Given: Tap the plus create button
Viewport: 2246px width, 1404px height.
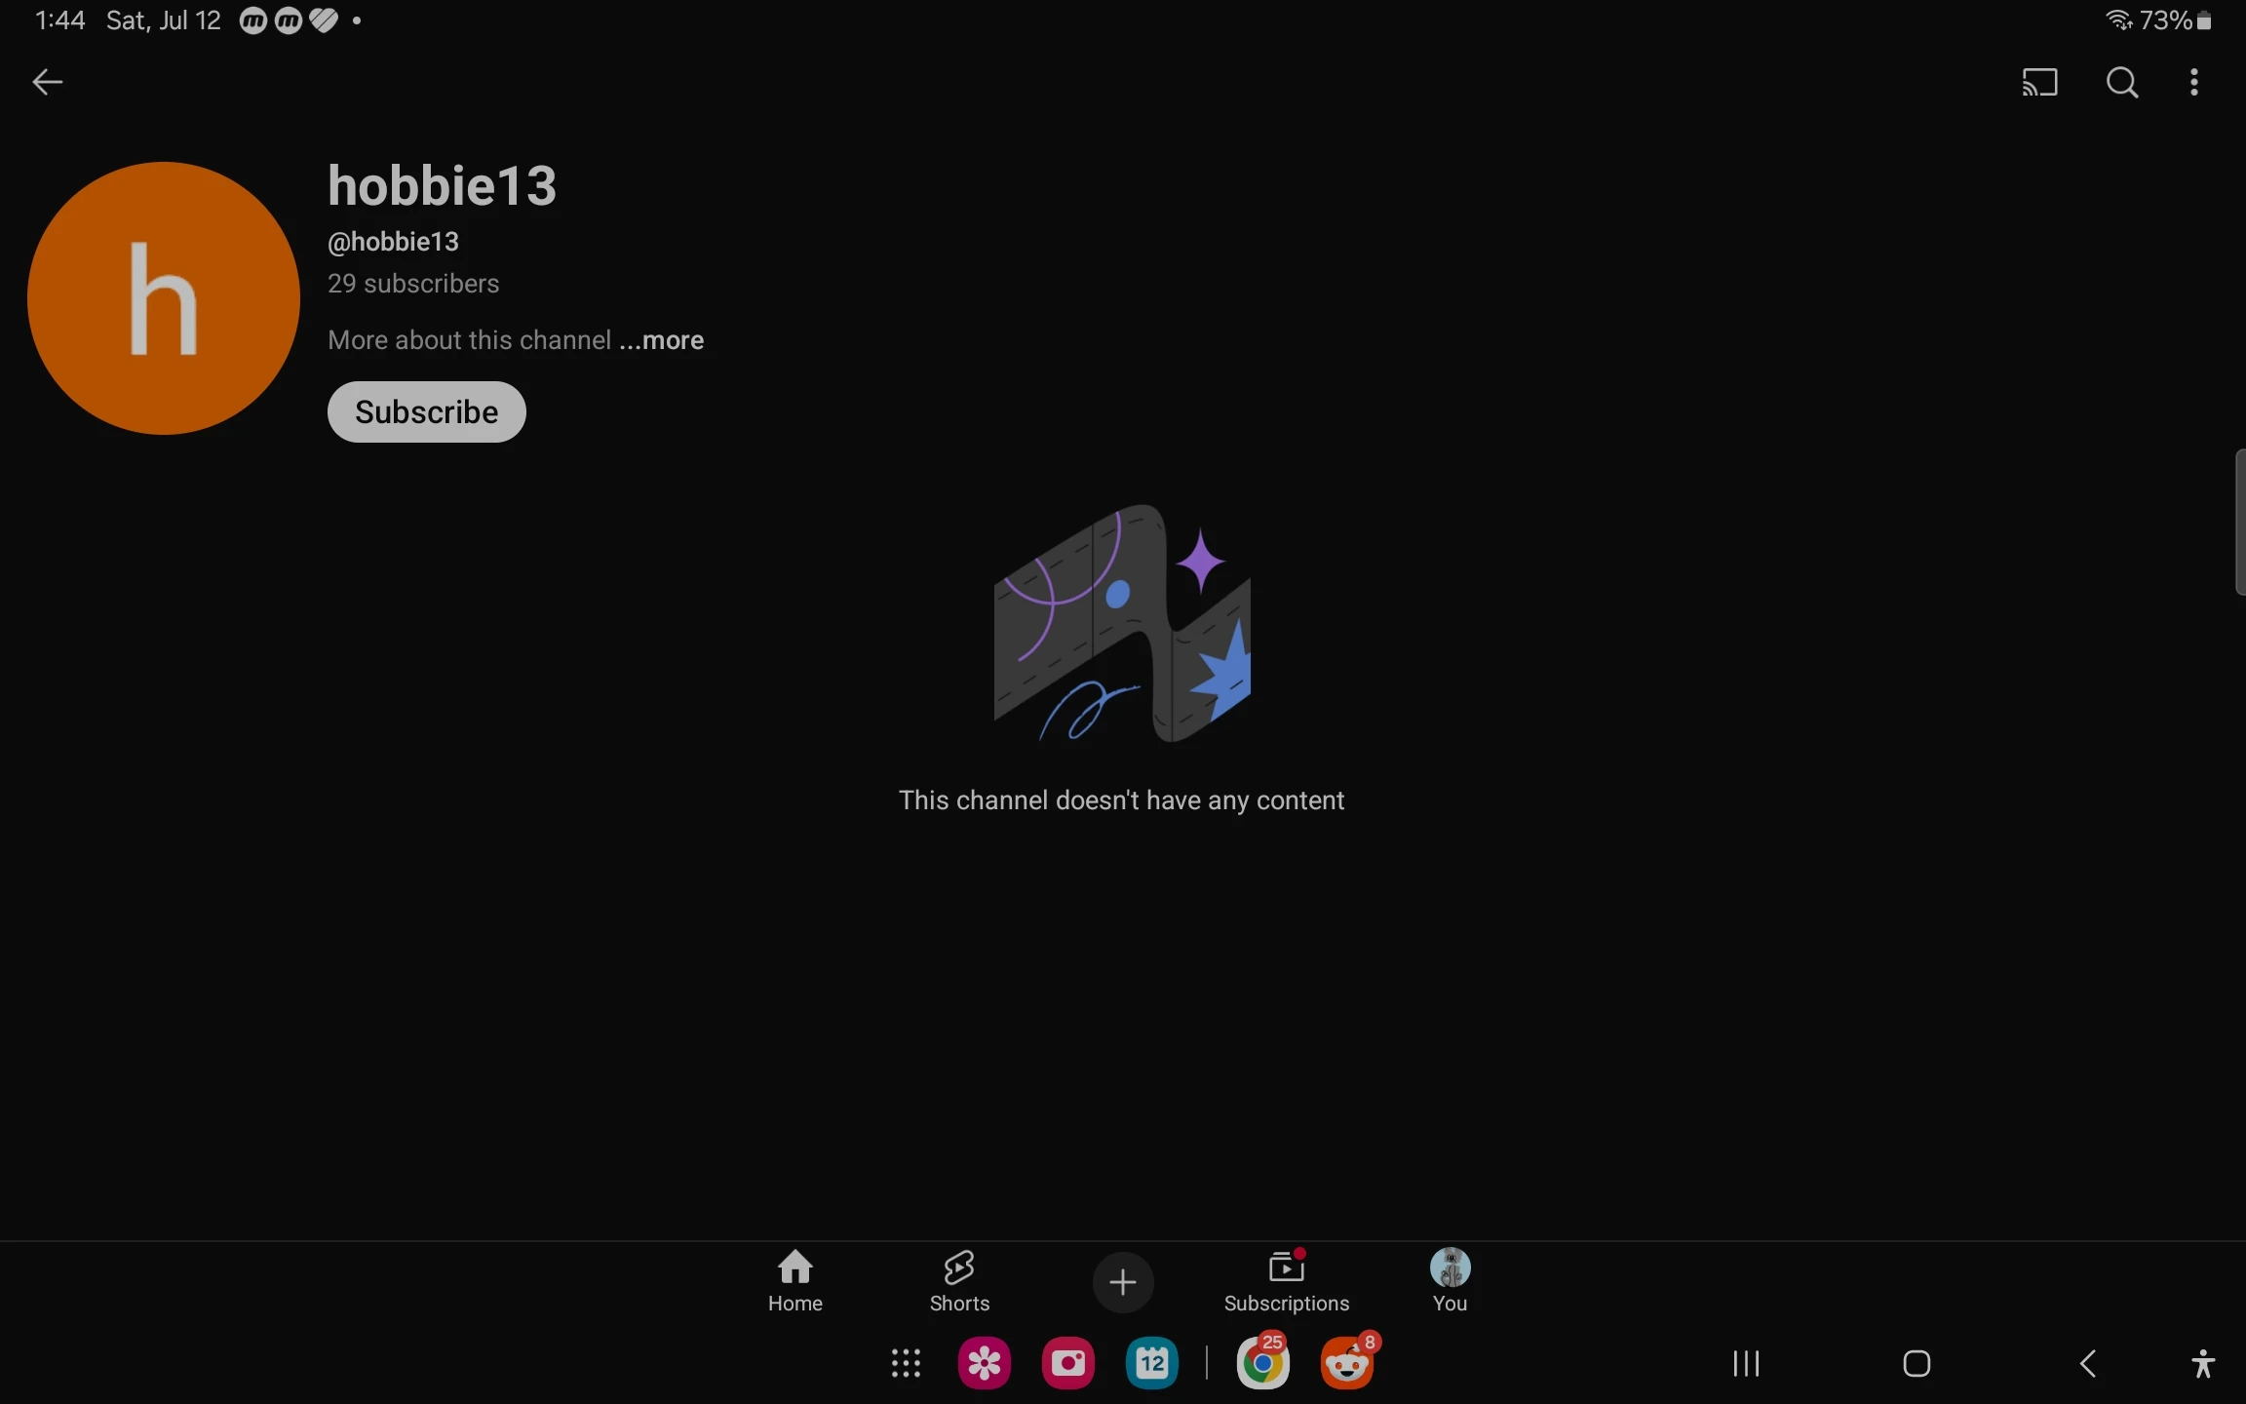Looking at the screenshot, I should pos(1123,1282).
